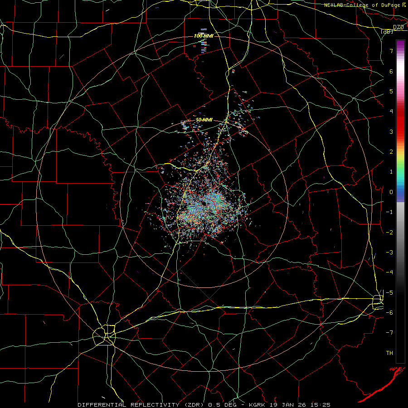This screenshot has width=408, height=408.
Task: Click the scale value 4 label
Action: point(391,112)
